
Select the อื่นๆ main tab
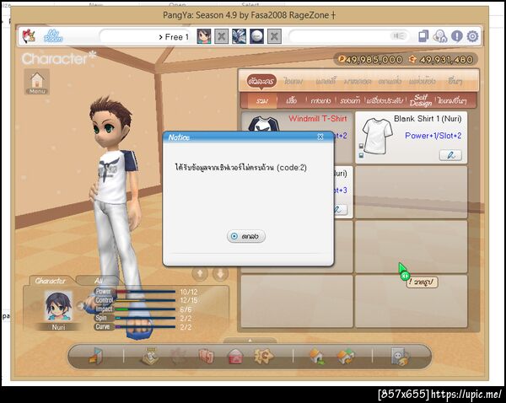point(455,81)
